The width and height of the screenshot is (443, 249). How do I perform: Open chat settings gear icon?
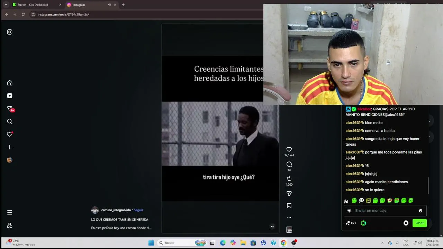406,223
